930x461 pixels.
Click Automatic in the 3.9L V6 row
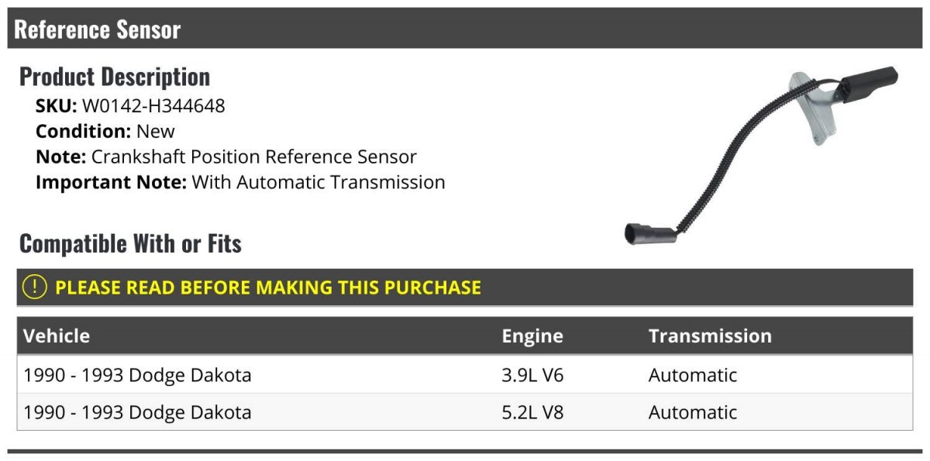point(693,375)
